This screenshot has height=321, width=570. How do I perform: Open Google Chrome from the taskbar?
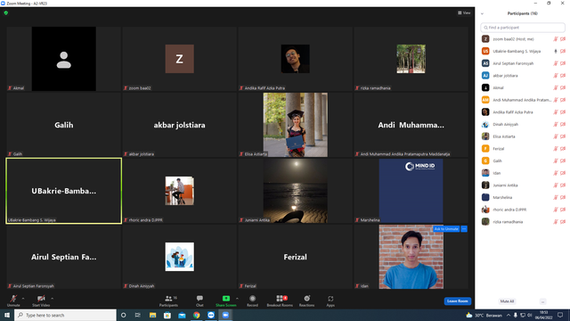point(196,315)
